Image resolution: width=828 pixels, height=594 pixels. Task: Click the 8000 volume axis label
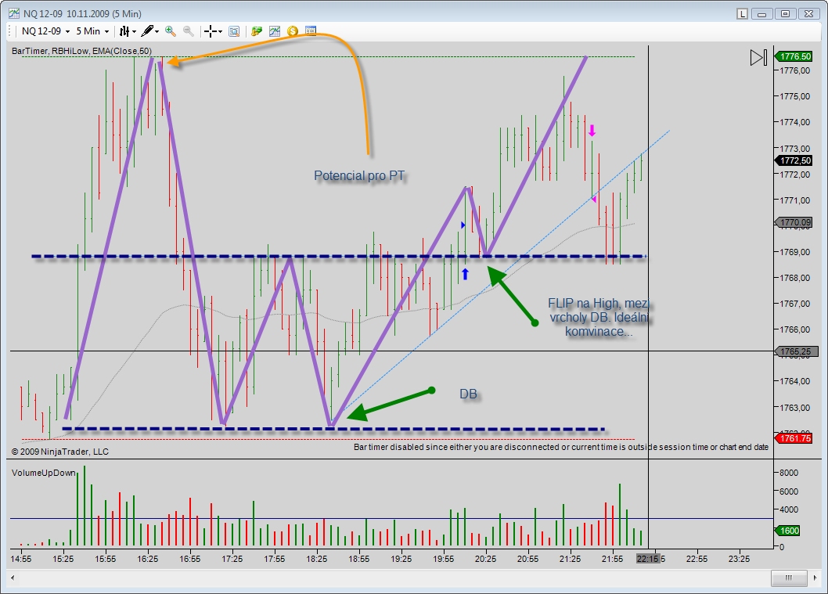pyautogui.click(x=789, y=473)
